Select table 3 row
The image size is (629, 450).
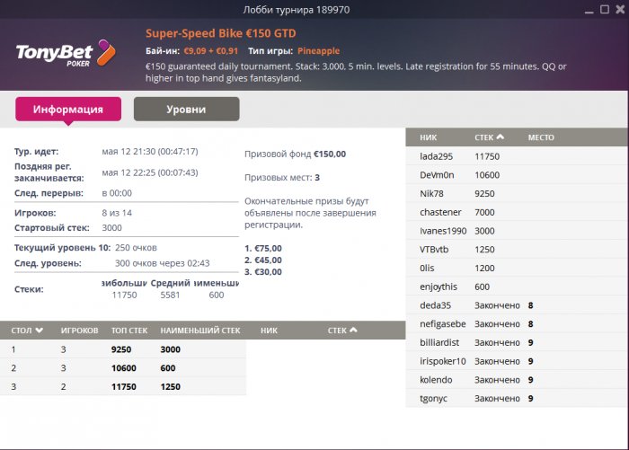pyautogui.click(x=123, y=387)
